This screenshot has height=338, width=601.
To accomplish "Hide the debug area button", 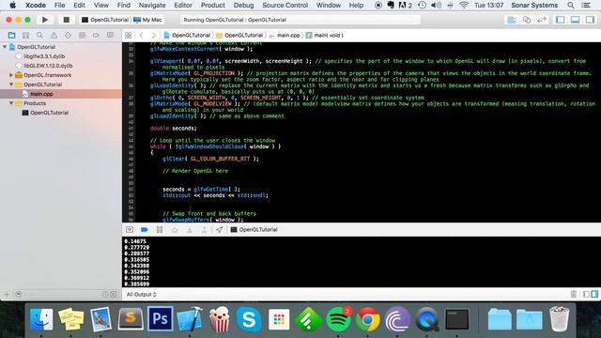I will tap(130, 229).
